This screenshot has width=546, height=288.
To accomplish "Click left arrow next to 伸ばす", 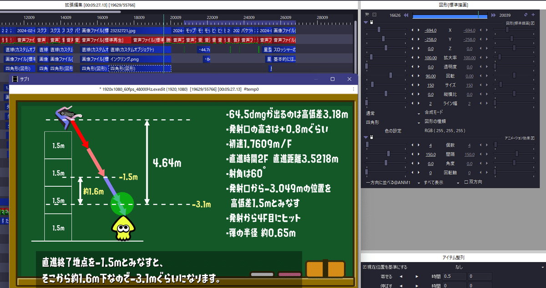I will point(401,285).
